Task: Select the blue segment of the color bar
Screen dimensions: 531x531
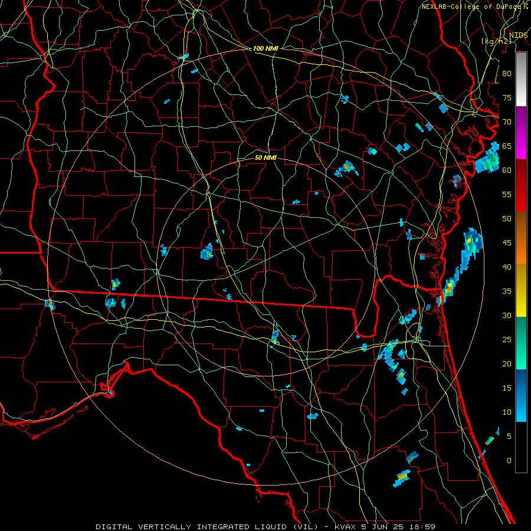Action: pos(521,395)
